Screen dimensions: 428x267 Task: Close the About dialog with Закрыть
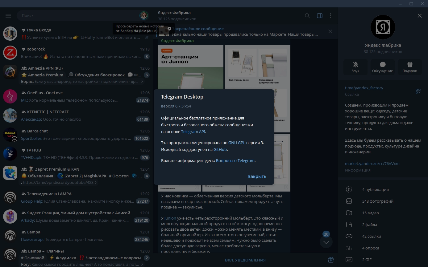(257, 176)
